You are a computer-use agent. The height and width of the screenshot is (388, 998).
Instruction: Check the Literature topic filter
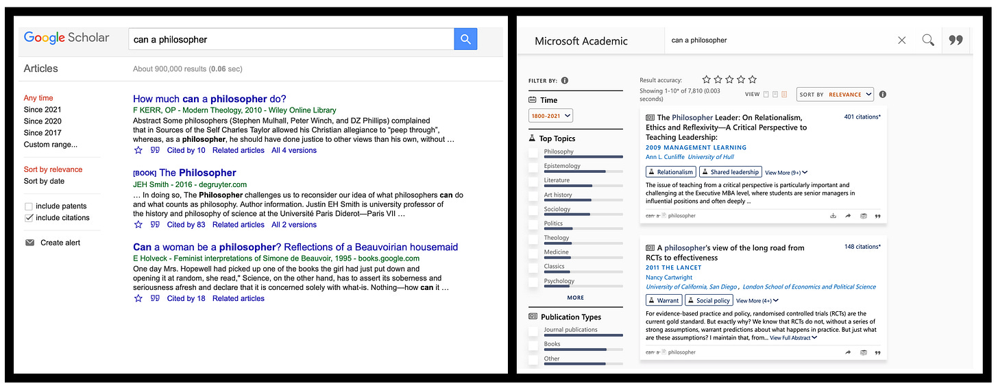(533, 182)
